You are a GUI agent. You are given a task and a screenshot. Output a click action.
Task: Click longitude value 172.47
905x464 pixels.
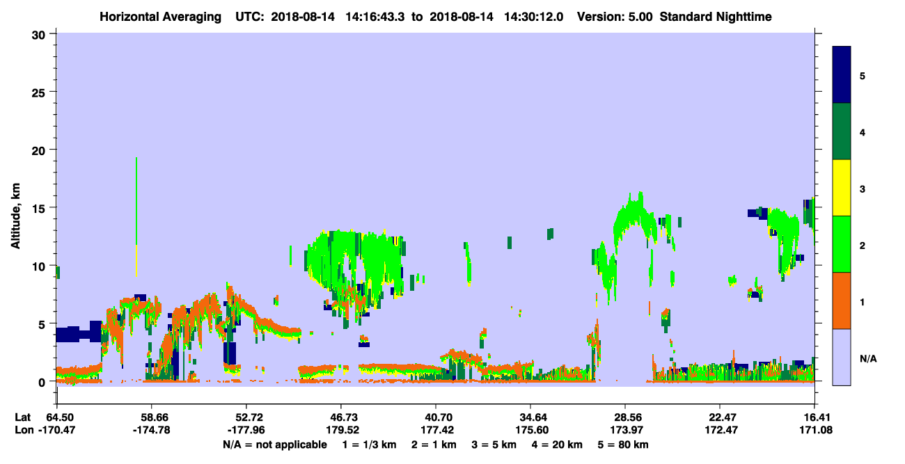coord(720,431)
